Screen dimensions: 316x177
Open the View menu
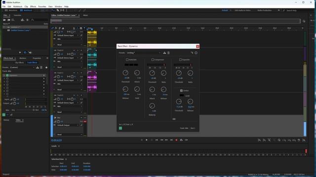[x=50, y=6]
